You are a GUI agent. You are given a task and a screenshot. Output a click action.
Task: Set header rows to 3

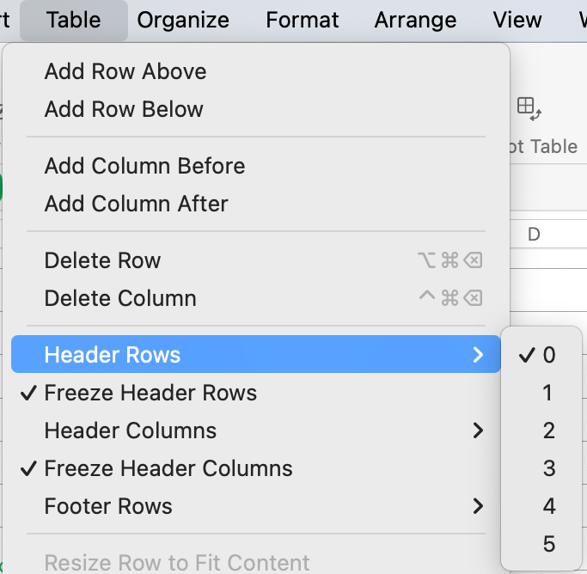pyautogui.click(x=548, y=468)
